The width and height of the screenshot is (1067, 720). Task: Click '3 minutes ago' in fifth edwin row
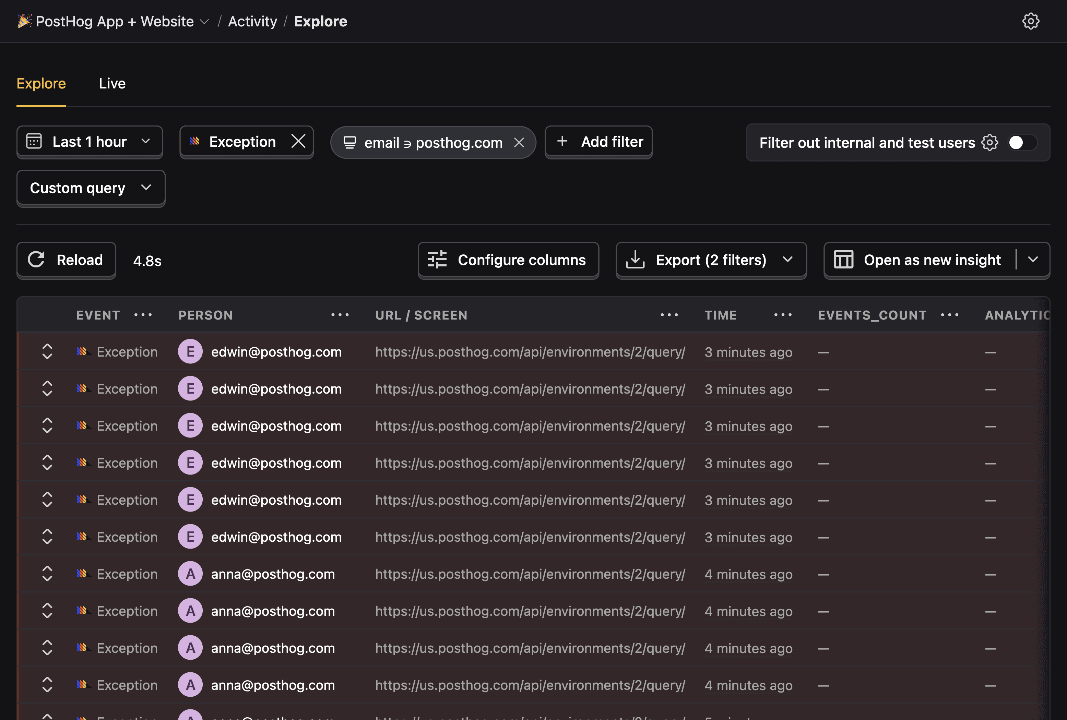pyautogui.click(x=748, y=500)
